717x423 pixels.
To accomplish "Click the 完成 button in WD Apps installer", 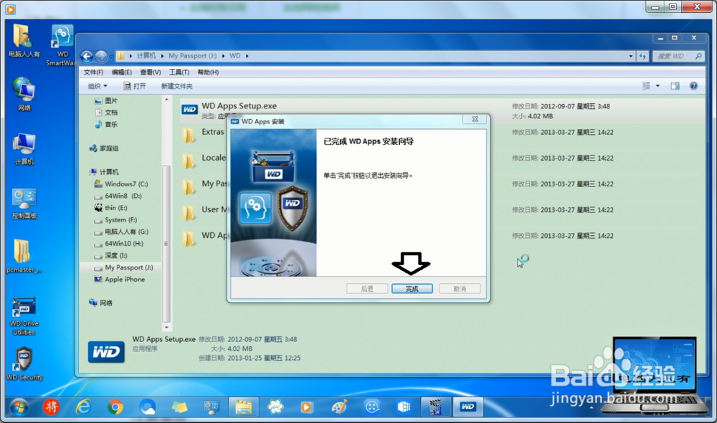I will [x=412, y=288].
